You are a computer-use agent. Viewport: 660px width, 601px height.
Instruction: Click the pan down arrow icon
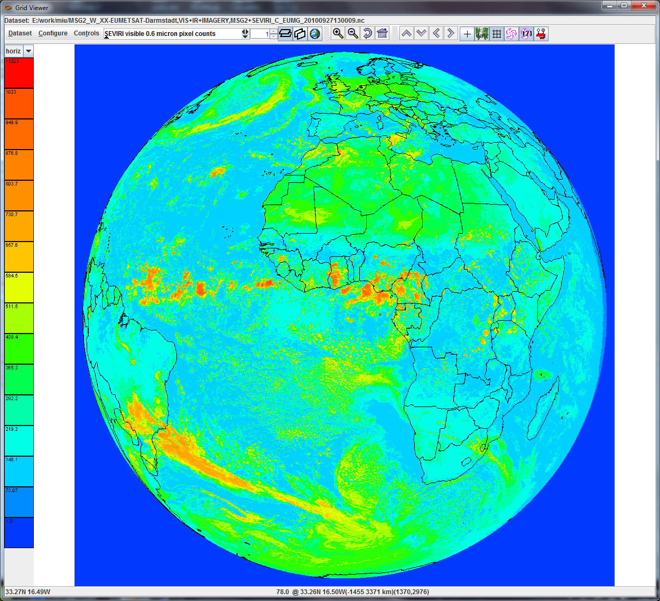(421, 34)
